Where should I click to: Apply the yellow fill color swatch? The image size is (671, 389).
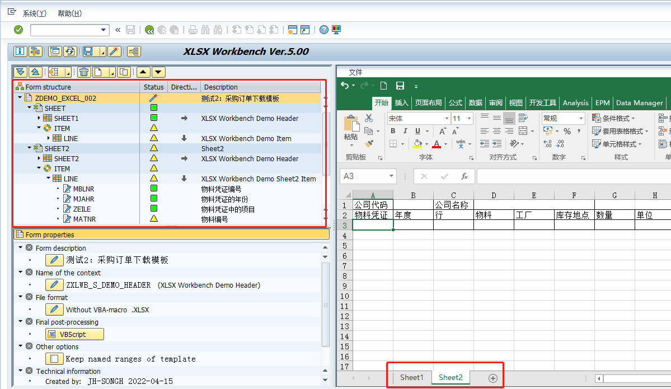point(417,144)
